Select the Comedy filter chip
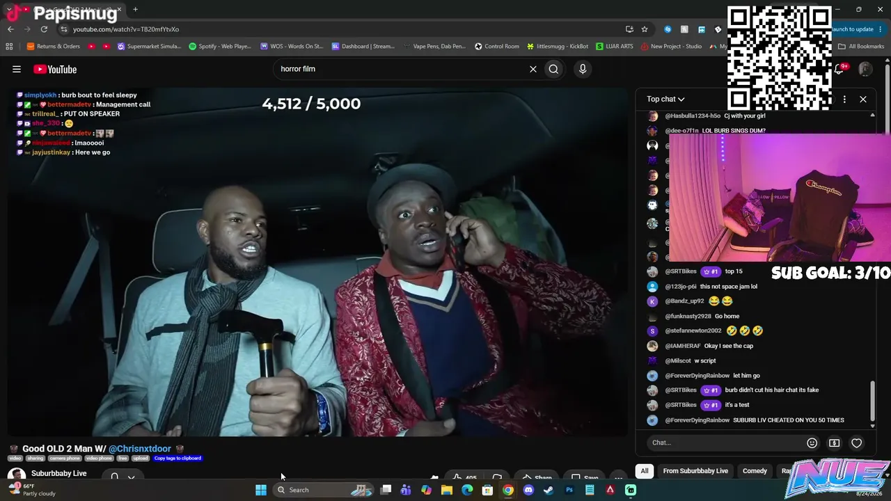This screenshot has width=891, height=501. coord(755,471)
